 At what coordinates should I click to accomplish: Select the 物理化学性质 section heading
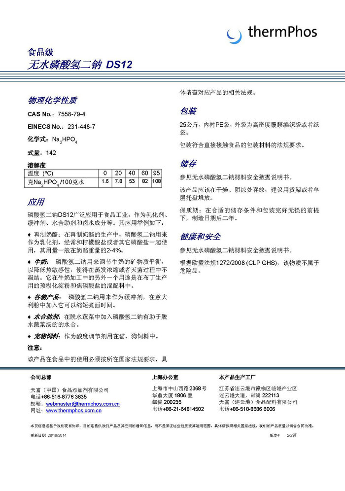[x=52, y=100]
